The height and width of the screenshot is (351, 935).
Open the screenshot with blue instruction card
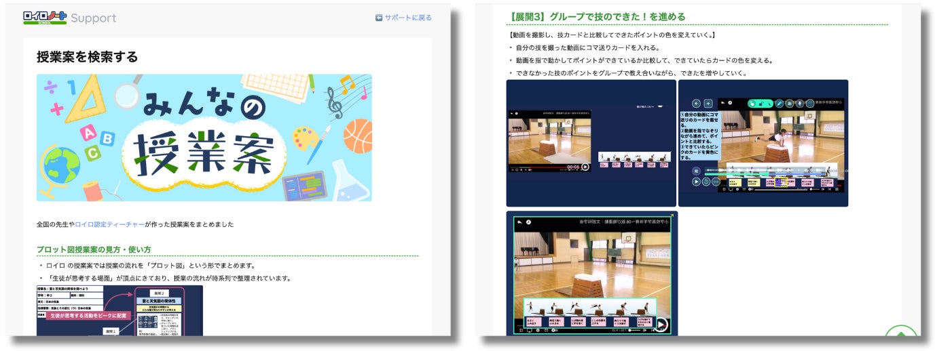[x=763, y=143]
